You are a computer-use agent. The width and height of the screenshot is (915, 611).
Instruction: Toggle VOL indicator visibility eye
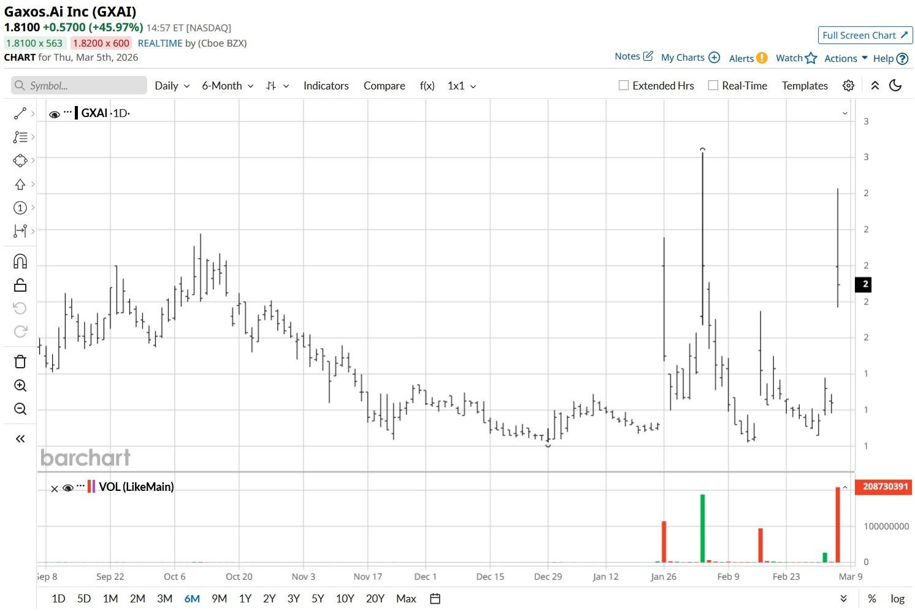click(67, 488)
